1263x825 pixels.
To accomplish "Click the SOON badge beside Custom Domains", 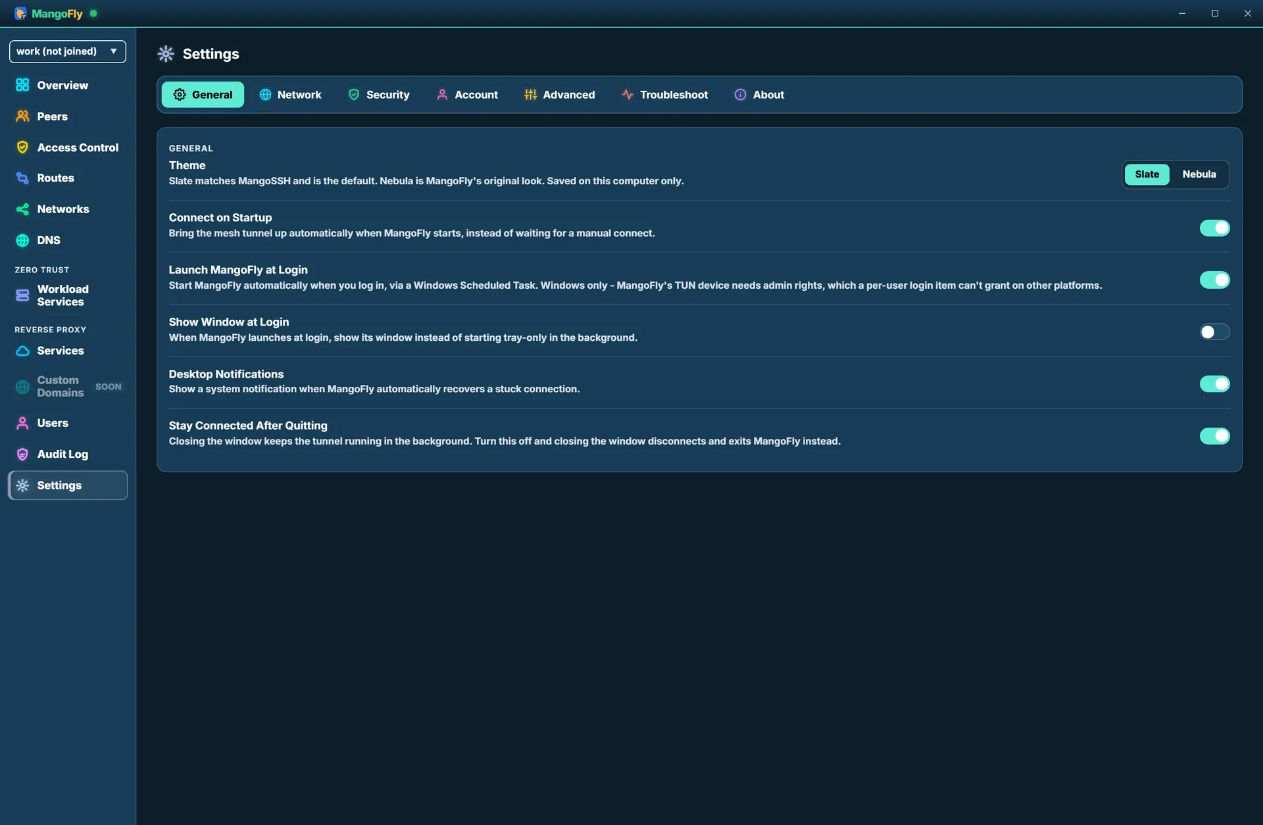I will coord(109,387).
